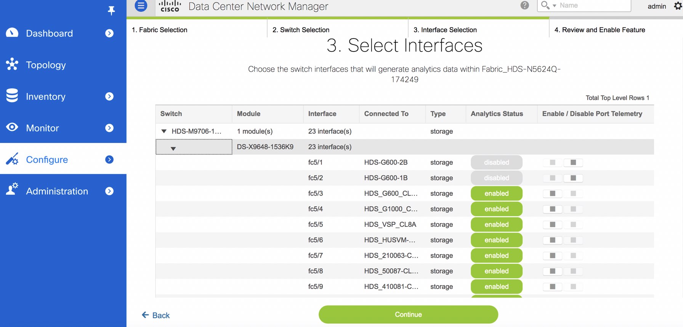Open the search type dropdown arrow
This screenshot has height=327, width=683.
tap(555, 6)
